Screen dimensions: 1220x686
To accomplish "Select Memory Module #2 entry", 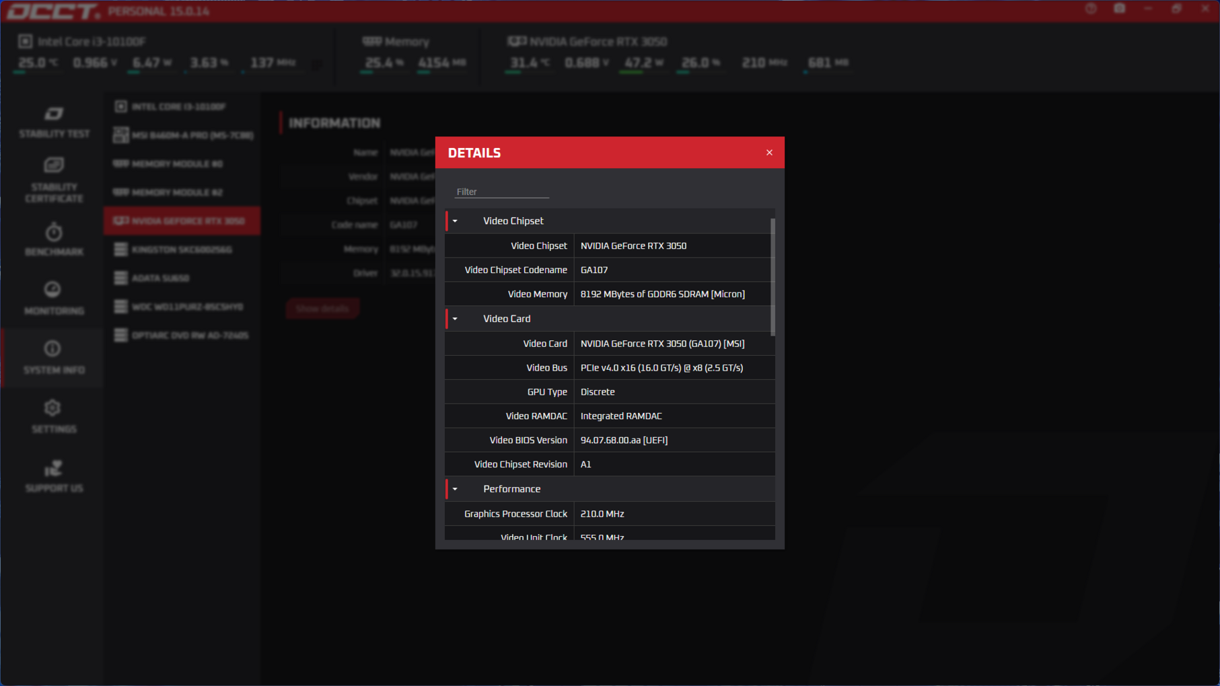I will (182, 192).
